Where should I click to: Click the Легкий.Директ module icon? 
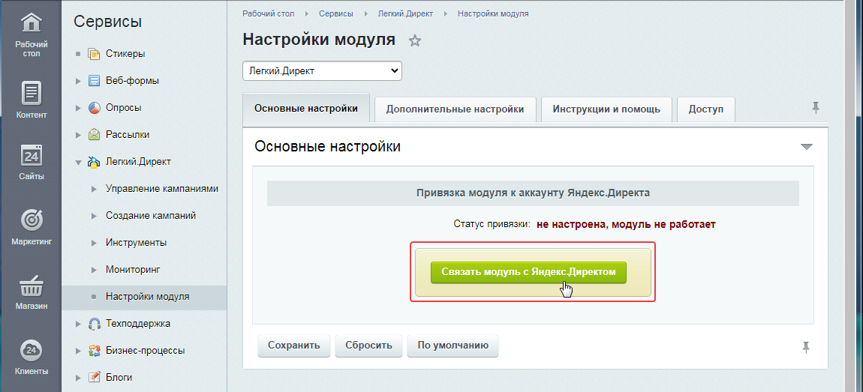click(x=94, y=162)
